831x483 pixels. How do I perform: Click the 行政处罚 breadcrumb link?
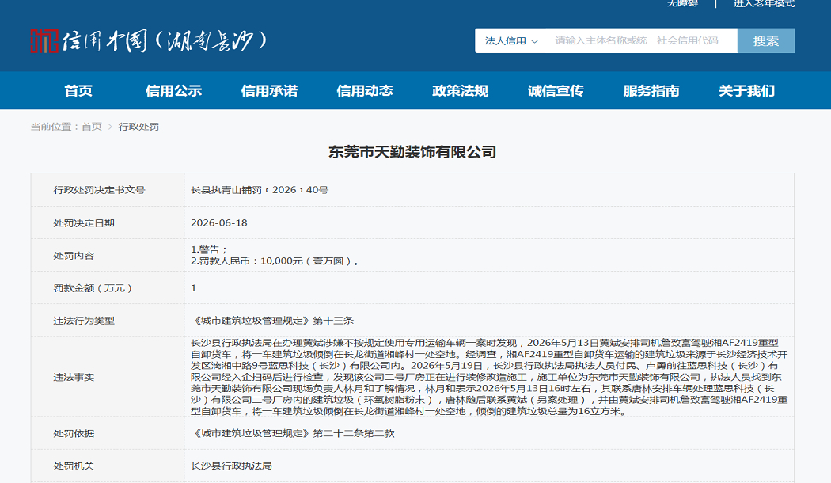point(138,127)
